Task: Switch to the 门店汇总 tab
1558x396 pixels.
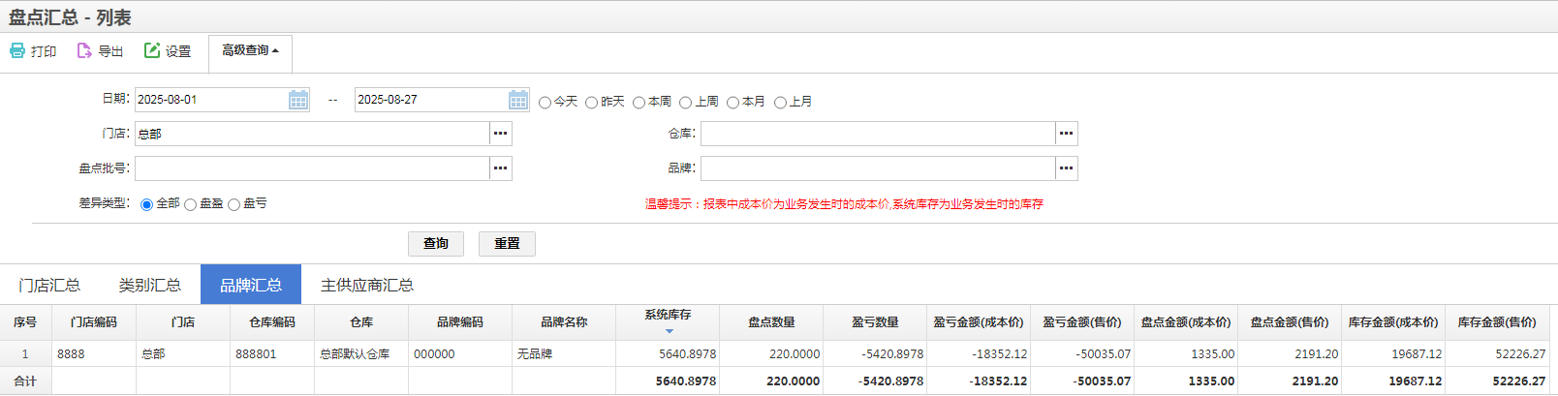Action: pyautogui.click(x=49, y=285)
